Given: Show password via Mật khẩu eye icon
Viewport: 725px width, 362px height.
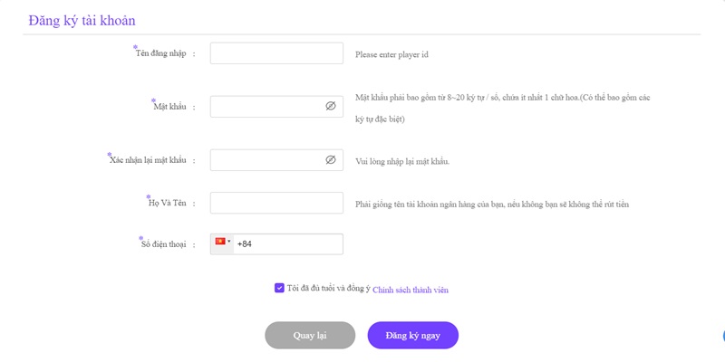Looking at the screenshot, I should (330, 107).
